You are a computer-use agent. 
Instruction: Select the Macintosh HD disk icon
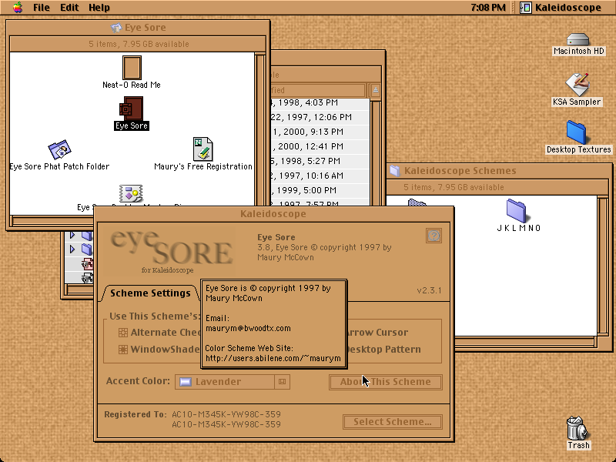pyautogui.click(x=578, y=39)
